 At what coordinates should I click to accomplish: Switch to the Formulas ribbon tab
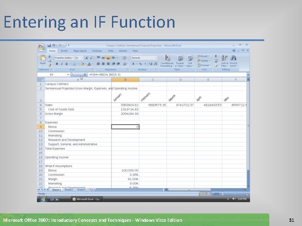[97, 51]
